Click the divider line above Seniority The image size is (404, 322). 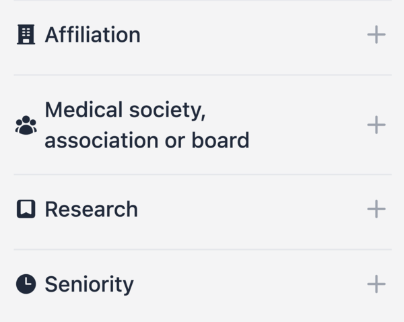point(202,249)
